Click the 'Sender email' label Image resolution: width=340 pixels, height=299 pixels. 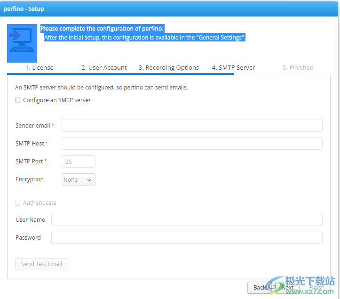point(33,126)
